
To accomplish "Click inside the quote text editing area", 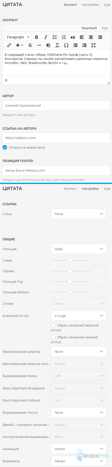I will coord(57,62).
